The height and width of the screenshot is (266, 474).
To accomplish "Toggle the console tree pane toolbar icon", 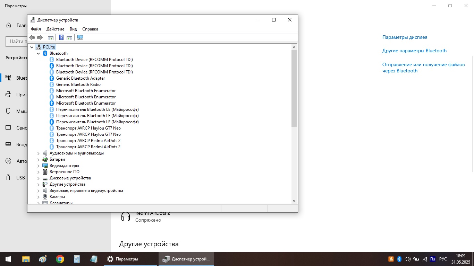I will tap(51, 37).
